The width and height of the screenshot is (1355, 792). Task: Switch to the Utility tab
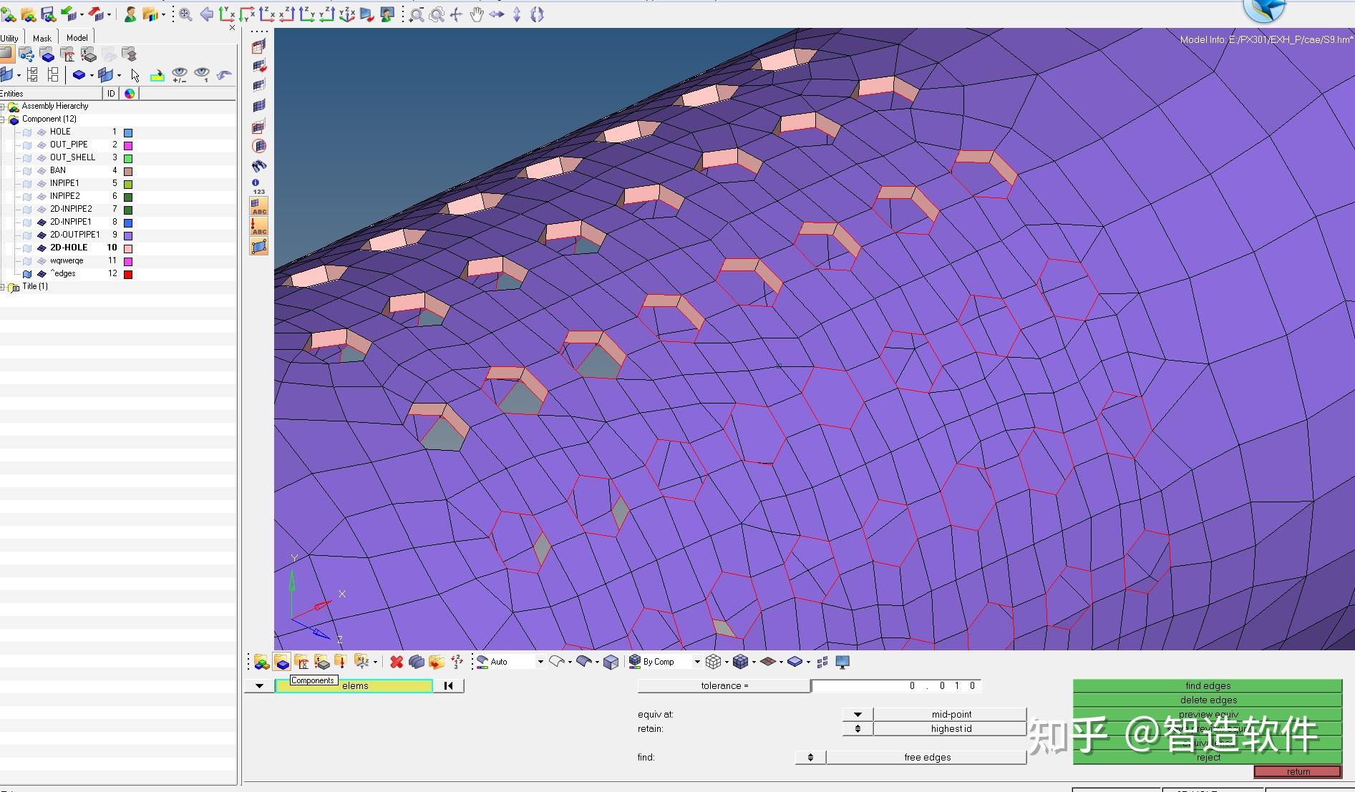pyautogui.click(x=10, y=38)
